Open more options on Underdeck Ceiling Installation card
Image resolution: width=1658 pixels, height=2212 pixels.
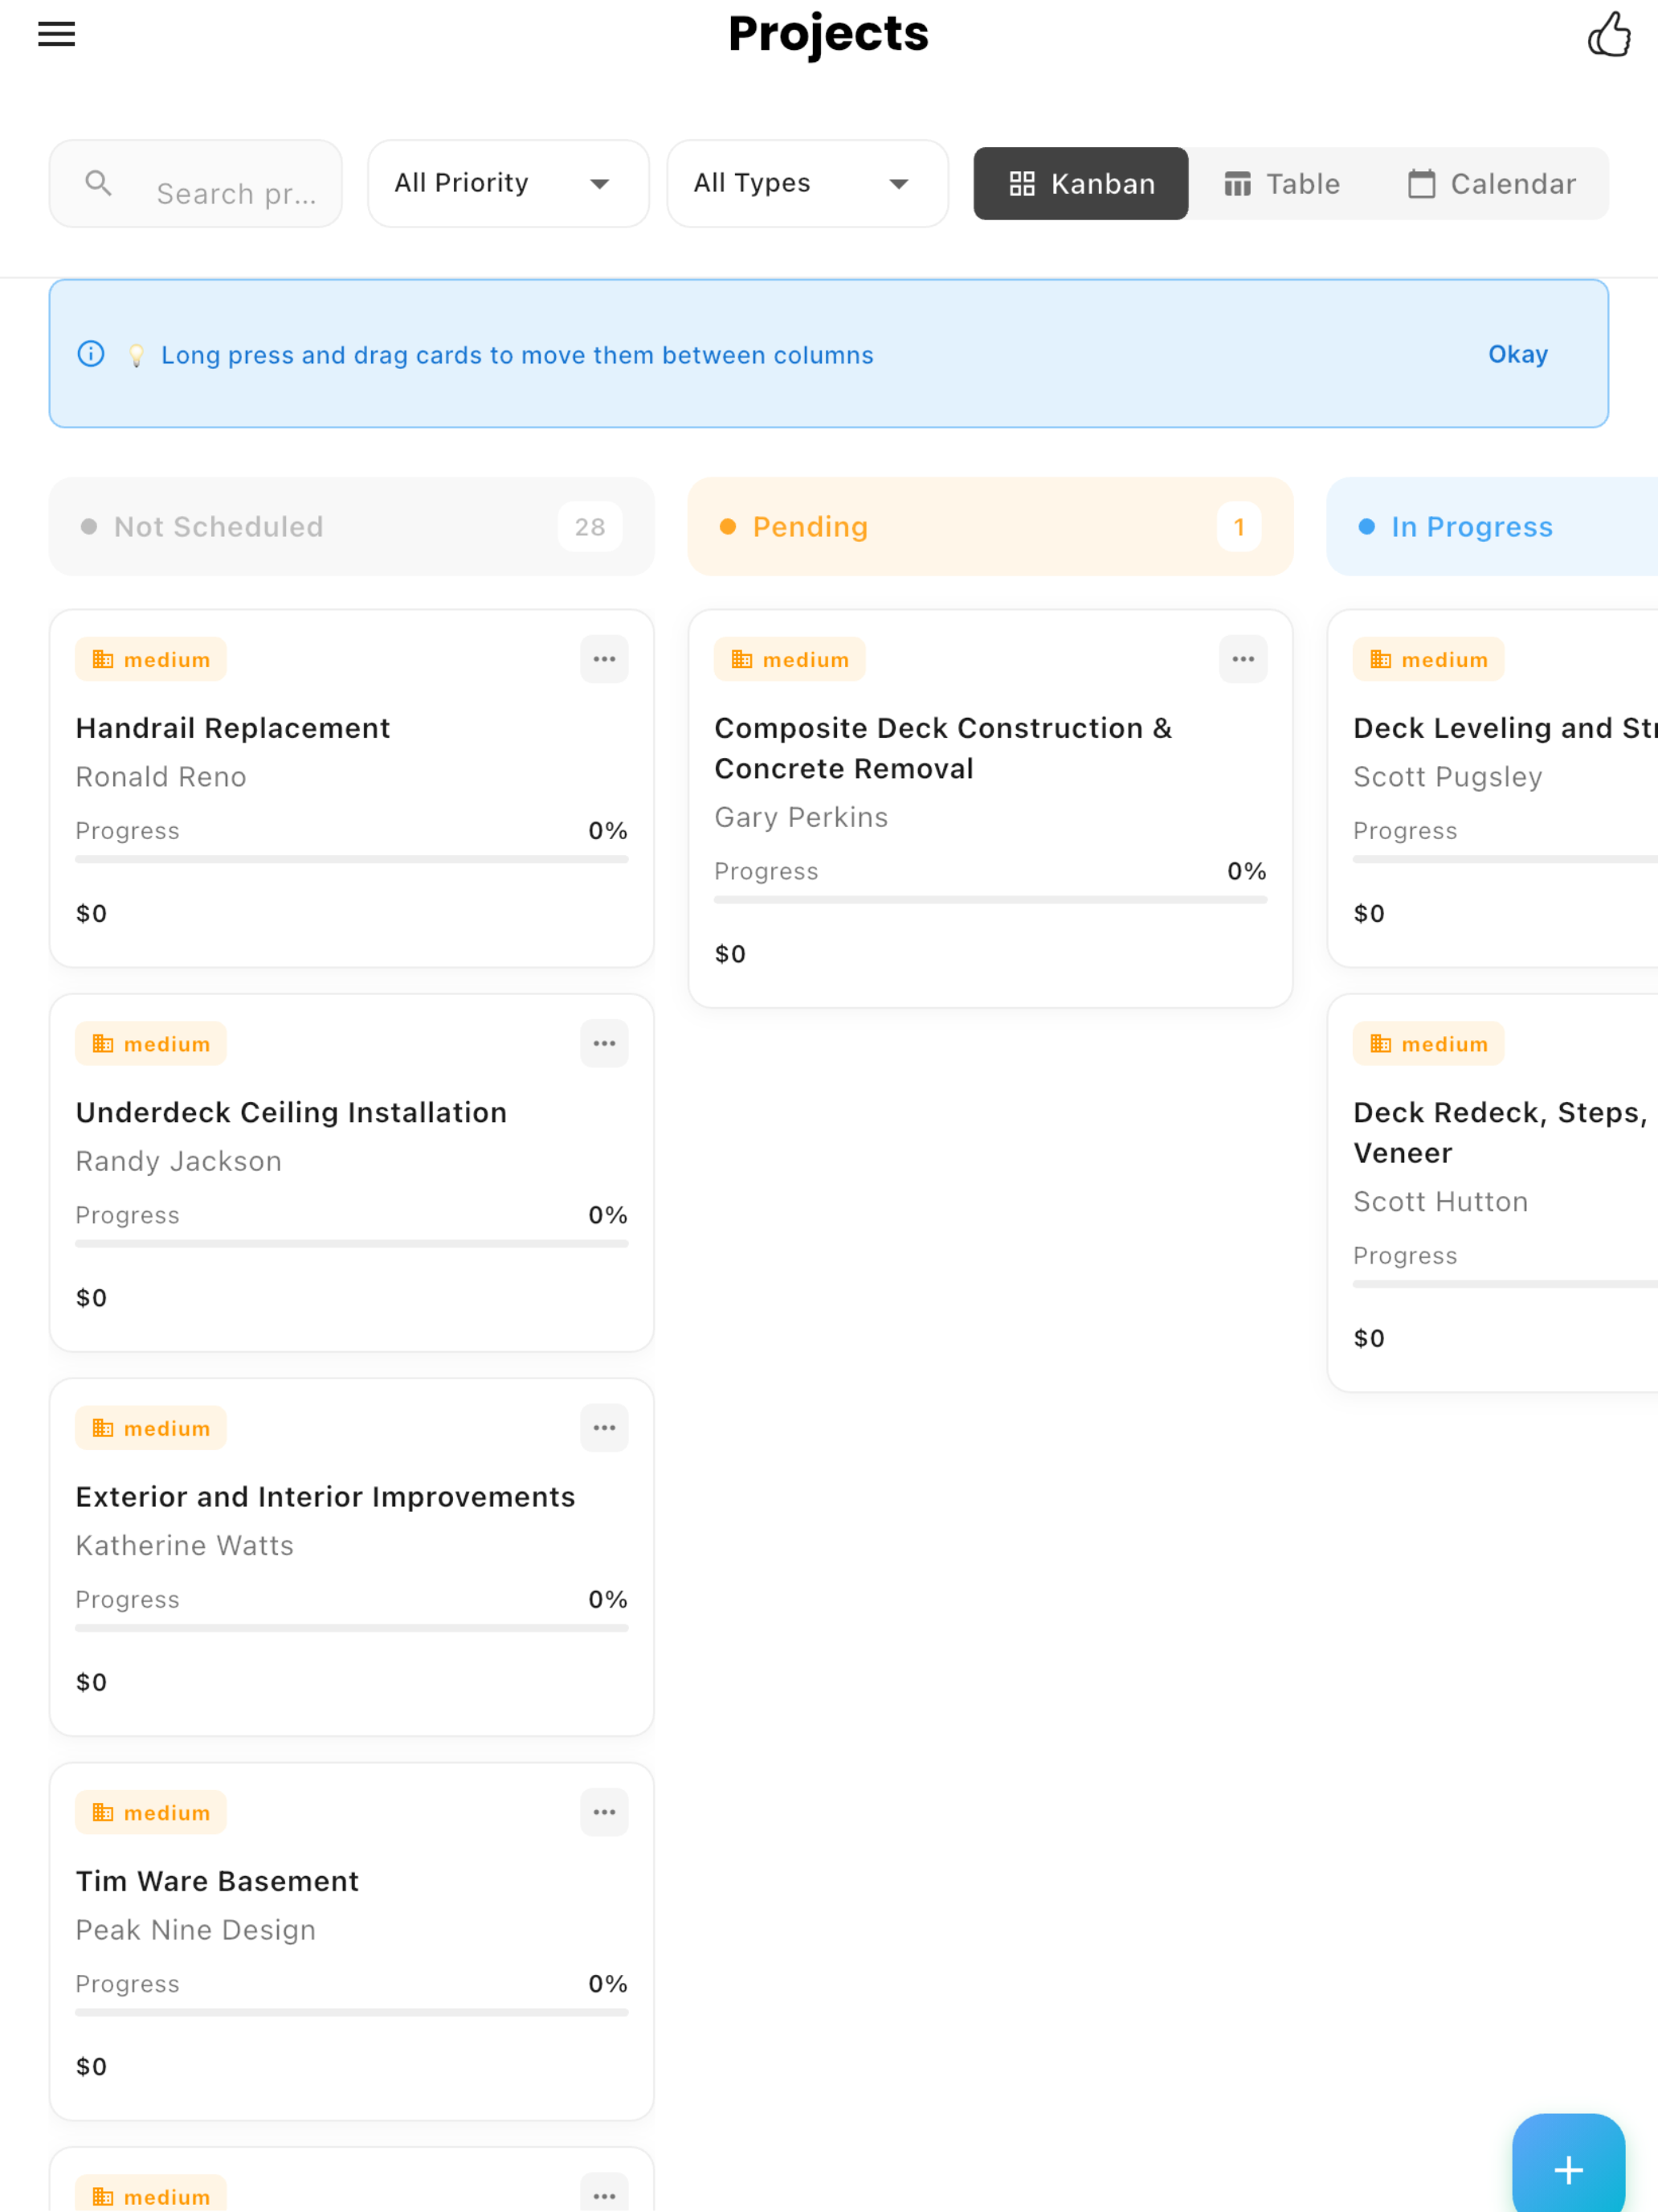click(605, 1043)
